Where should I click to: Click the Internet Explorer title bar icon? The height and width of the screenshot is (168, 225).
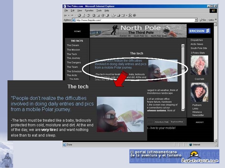(x=65, y=6)
